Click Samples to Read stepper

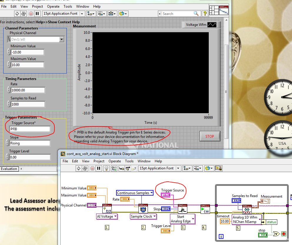coord(9,104)
